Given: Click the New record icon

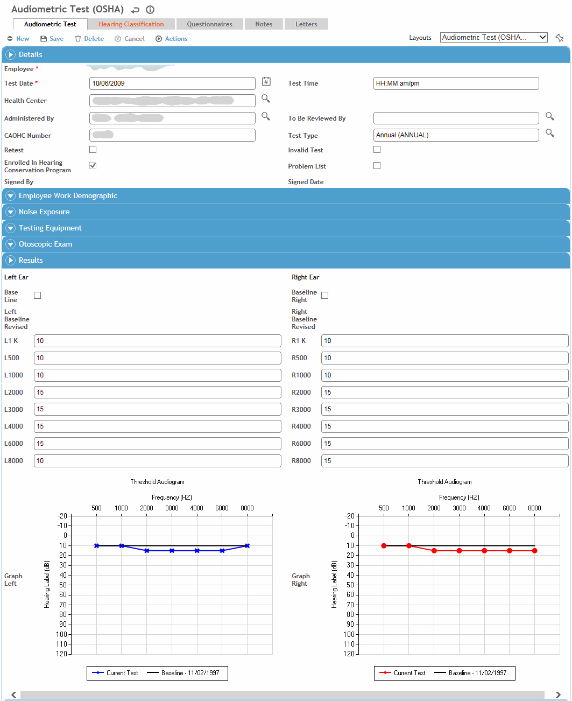Looking at the screenshot, I should (10, 39).
